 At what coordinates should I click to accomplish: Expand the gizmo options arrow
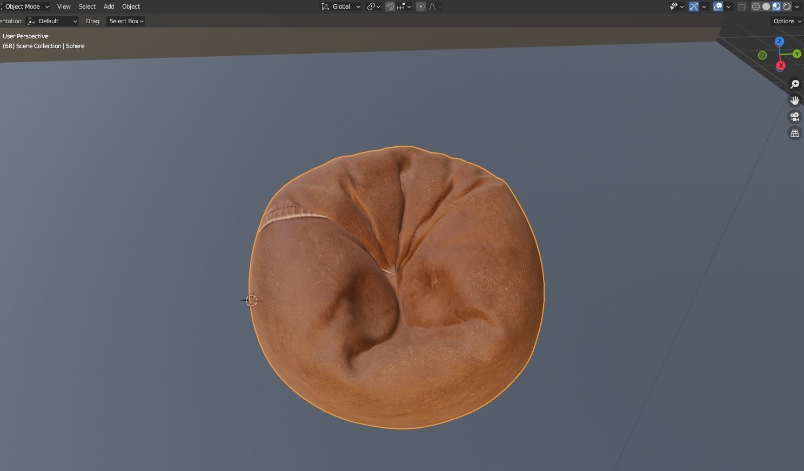click(704, 6)
